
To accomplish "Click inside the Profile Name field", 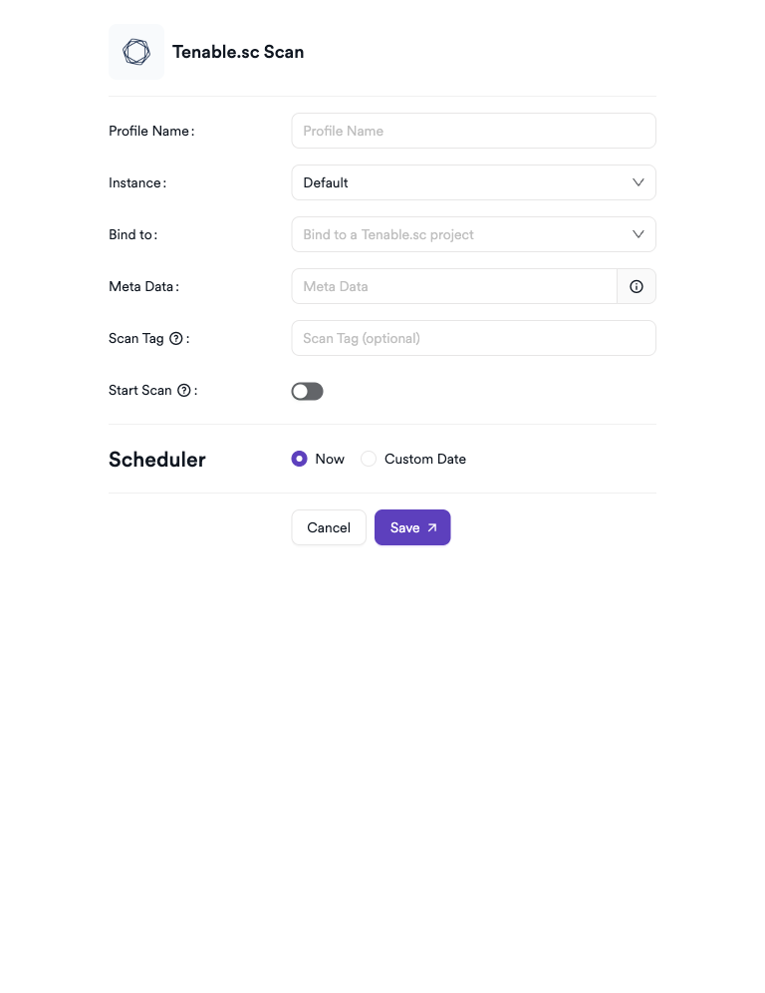I will 473,131.
